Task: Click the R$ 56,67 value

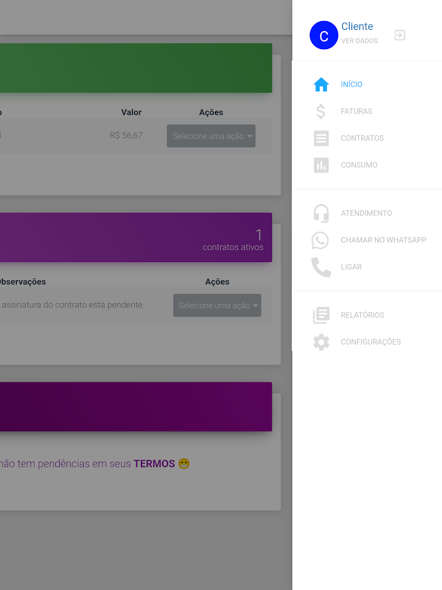Action: (126, 135)
